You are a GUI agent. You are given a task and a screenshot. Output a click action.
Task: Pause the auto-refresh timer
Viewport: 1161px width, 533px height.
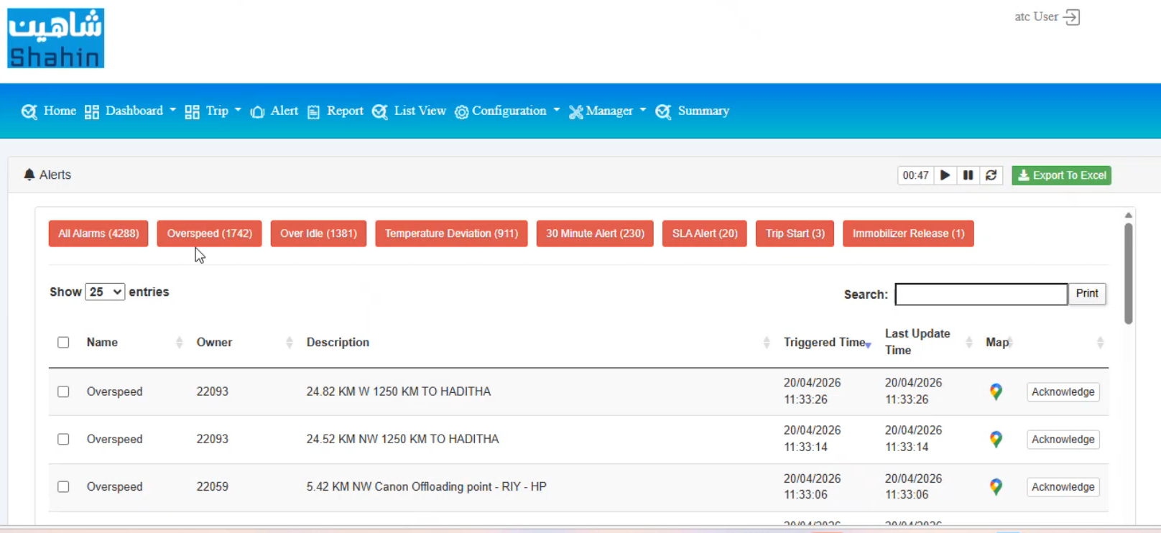point(968,175)
